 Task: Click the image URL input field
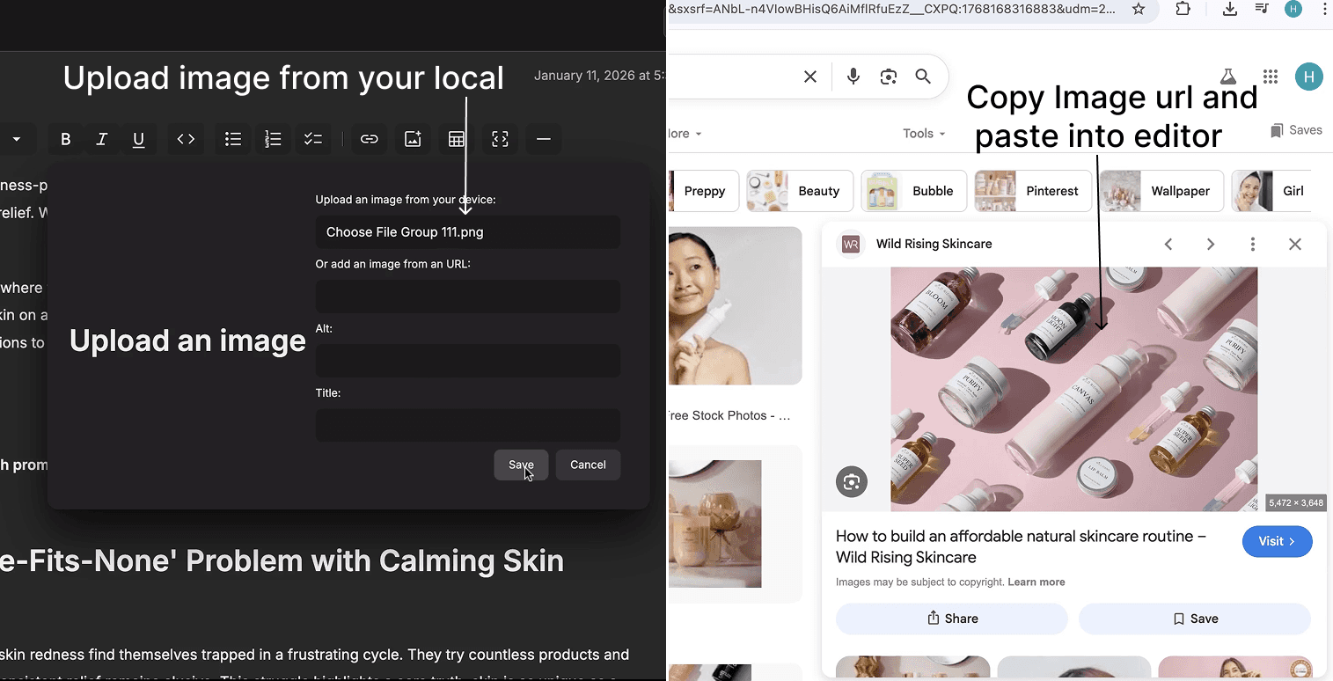467,296
